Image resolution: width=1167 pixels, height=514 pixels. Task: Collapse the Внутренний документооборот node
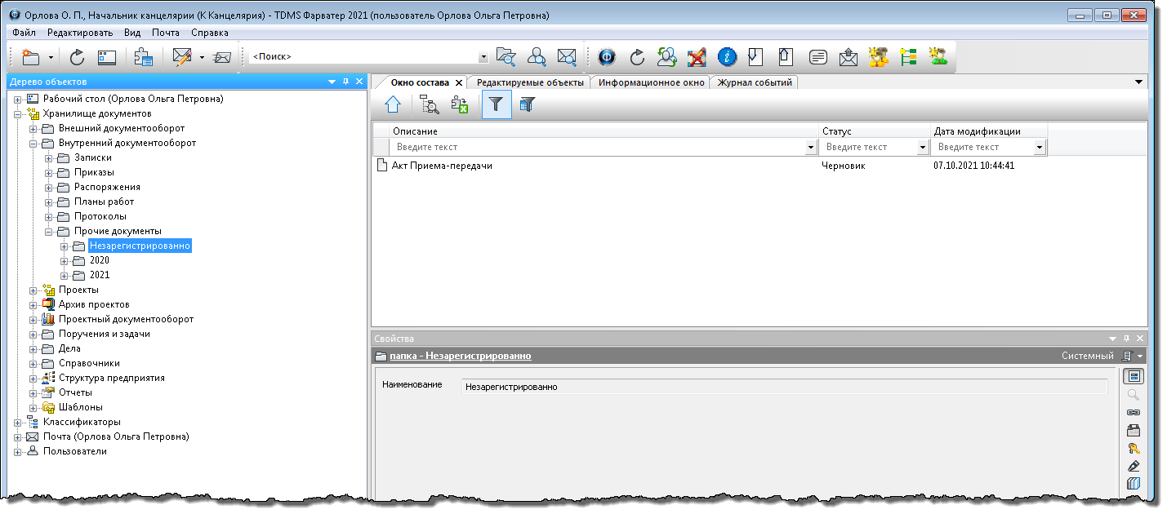tap(33, 143)
